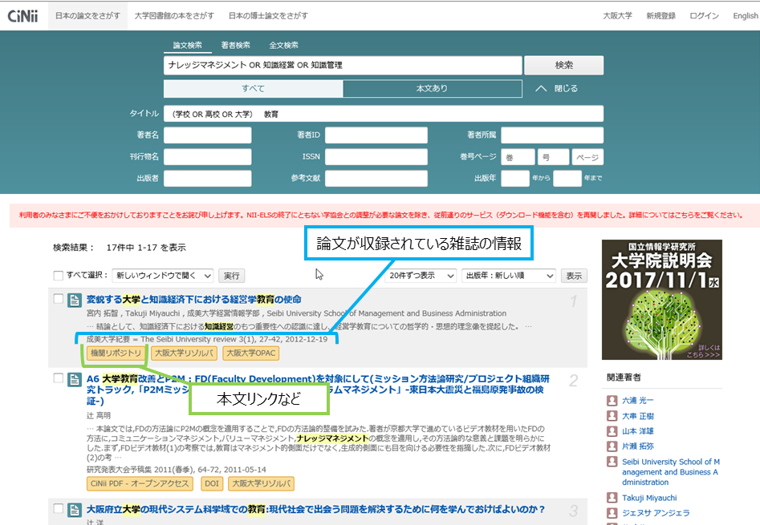Select checkbox for 変貌する大学 result
Screen dimensions: 760x525
coord(58,298)
